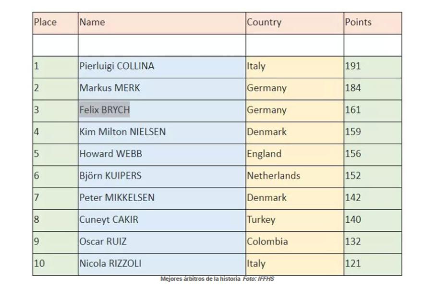Select the Nicola RIZZOLI name cell
Screen dimensions: 435x290
click(110, 263)
